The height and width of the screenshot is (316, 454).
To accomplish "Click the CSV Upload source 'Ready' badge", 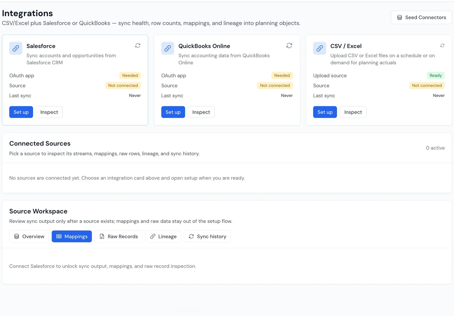I will 436,75.
